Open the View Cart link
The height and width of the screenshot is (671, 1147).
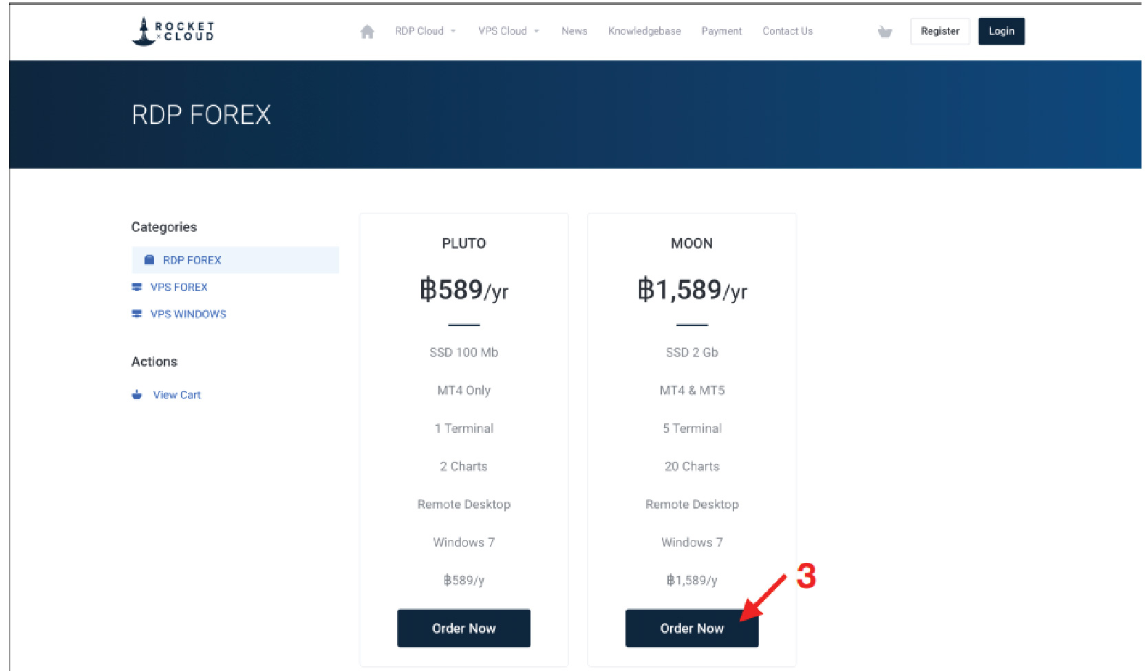pos(177,395)
